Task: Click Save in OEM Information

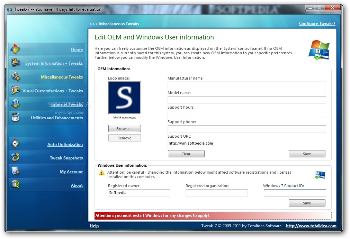Action: click(x=307, y=154)
